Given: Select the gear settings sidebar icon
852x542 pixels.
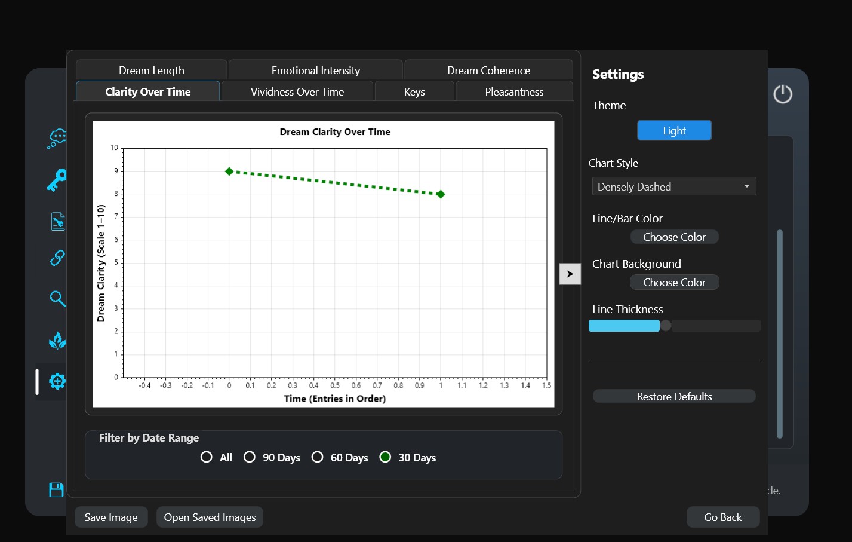Looking at the screenshot, I should [x=57, y=381].
